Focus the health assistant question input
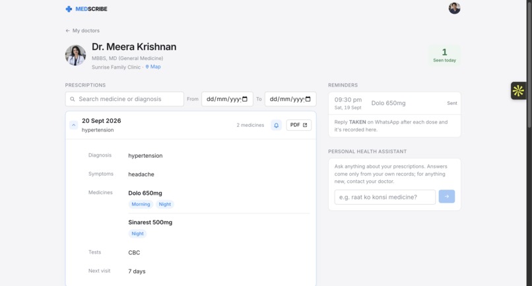Screen dimensions: 532x286 tap(385, 197)
